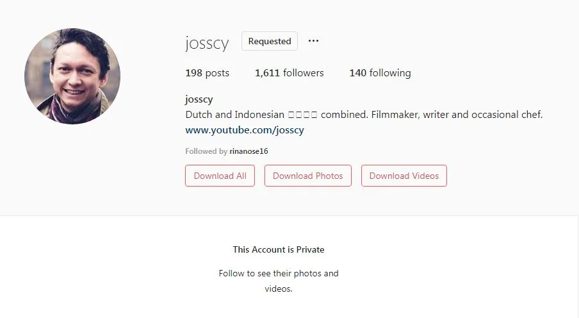View the 198 posts count
Image resolution: width=579 pixels, height=318 pixels.
click(207, 73)
